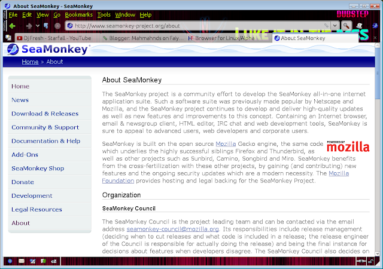The image size is (383, 269).
Task: Reload the page with the refresh icon
Action: 46,26
